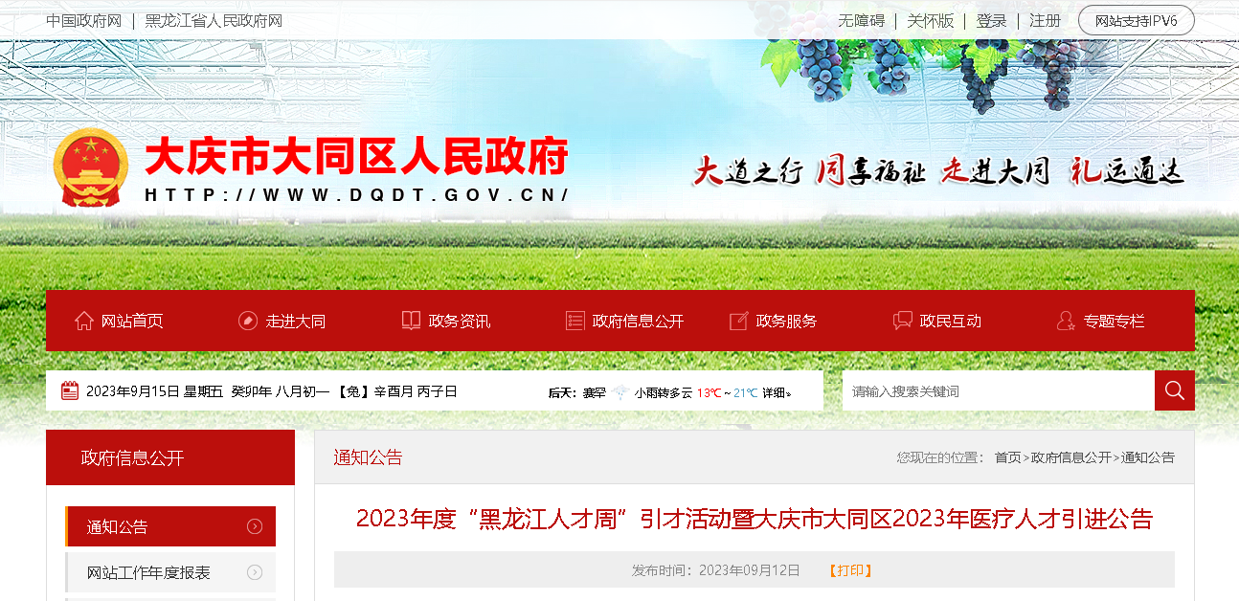Expand the 通知公告 sidebar arrow
1239x601 pixels.
click(x=255, y=526)
